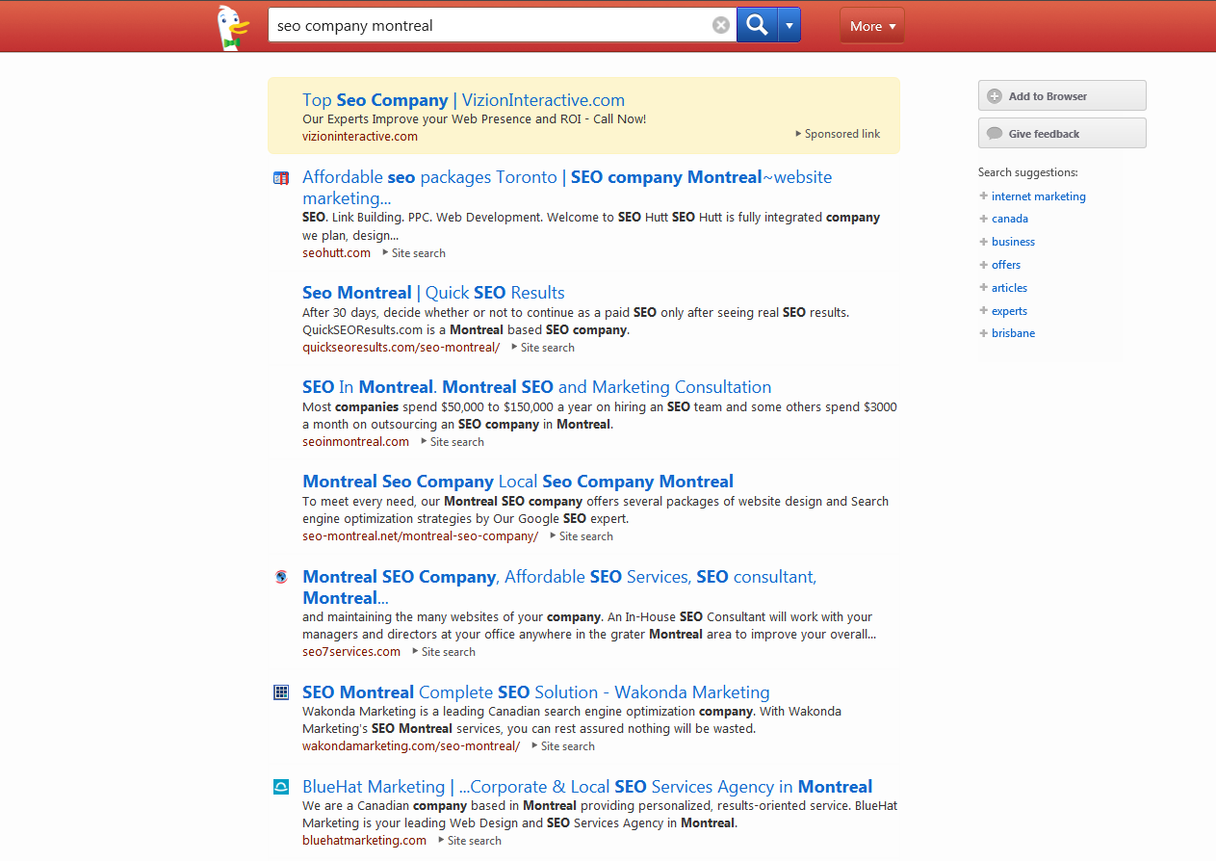Open the dropdown arrow beside the search button
Viewport: 1216px width, 861px height.
point(788,24)
